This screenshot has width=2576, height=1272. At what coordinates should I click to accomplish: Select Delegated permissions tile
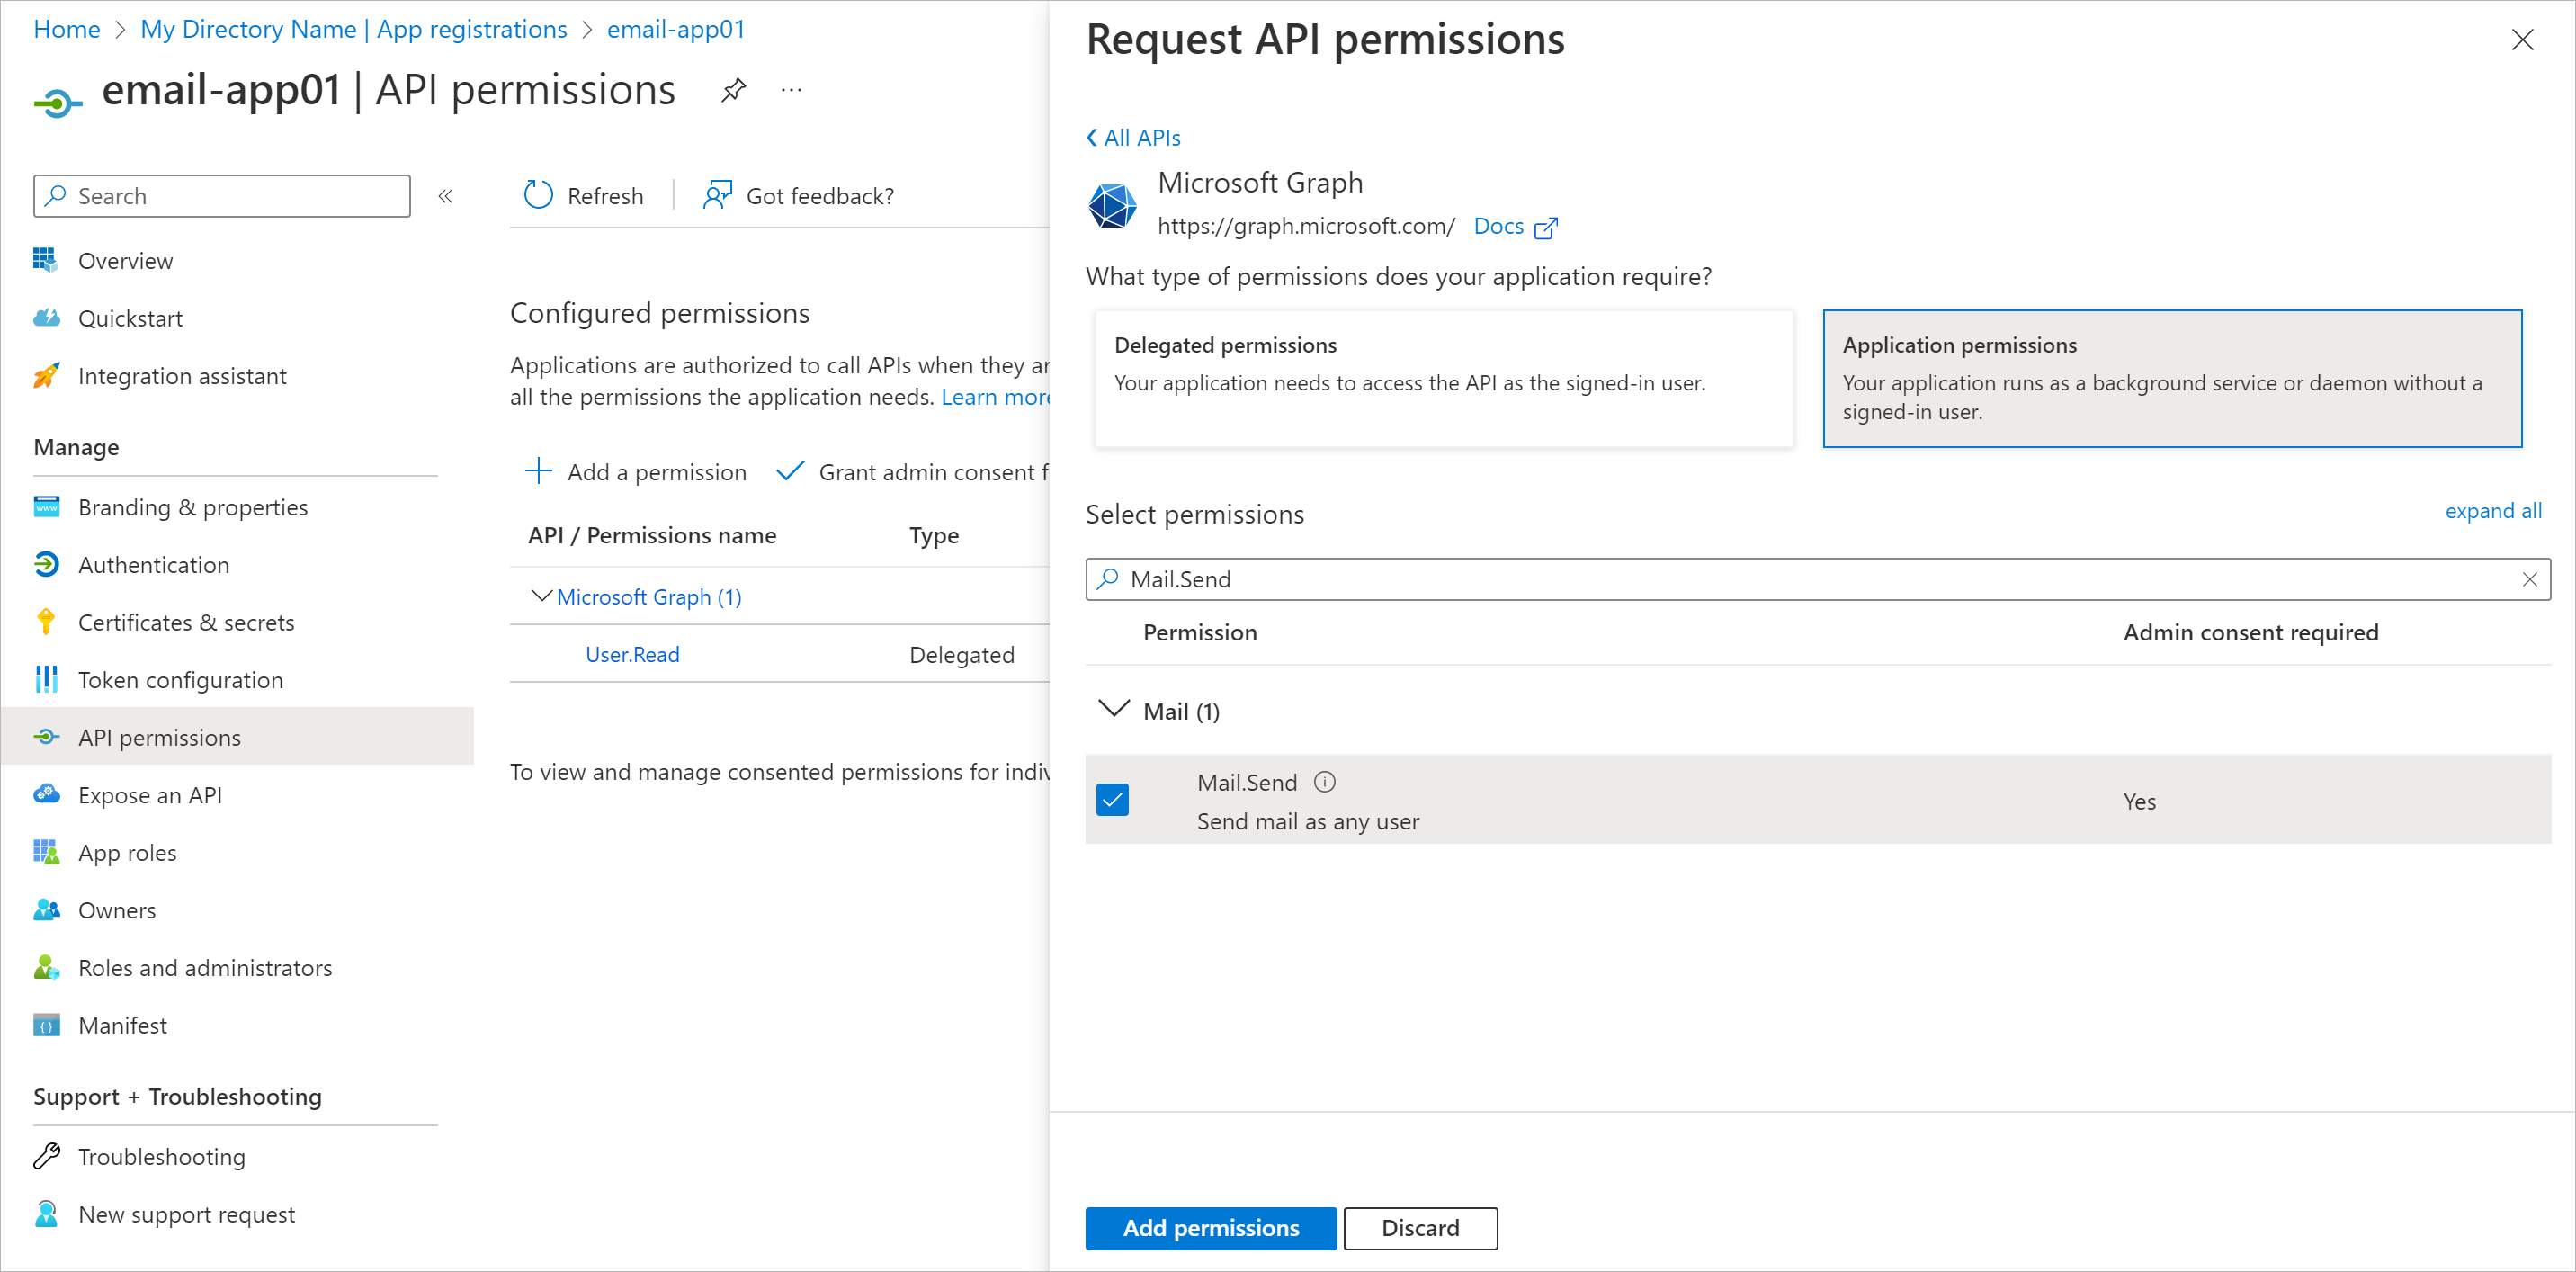click(1444, 380)
